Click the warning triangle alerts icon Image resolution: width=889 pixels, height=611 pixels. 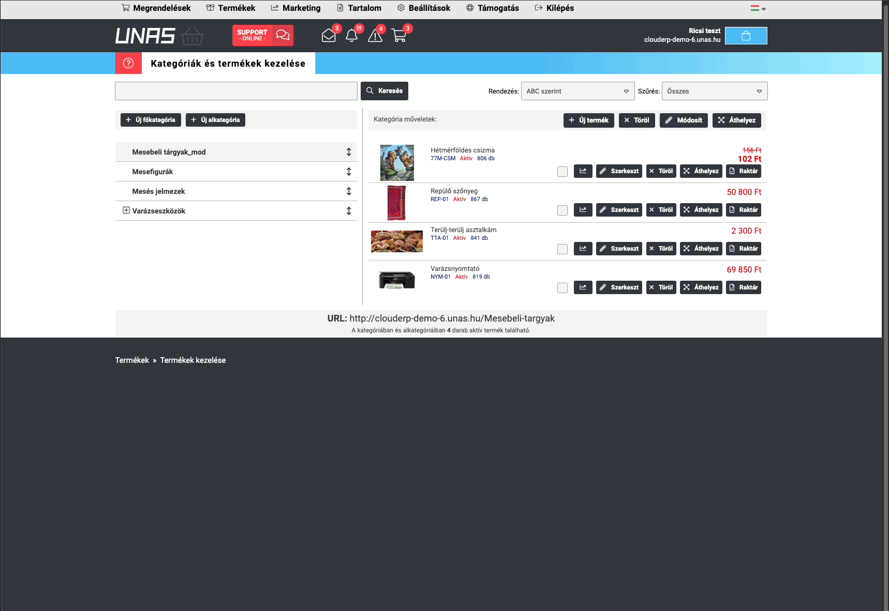point(375,36)
